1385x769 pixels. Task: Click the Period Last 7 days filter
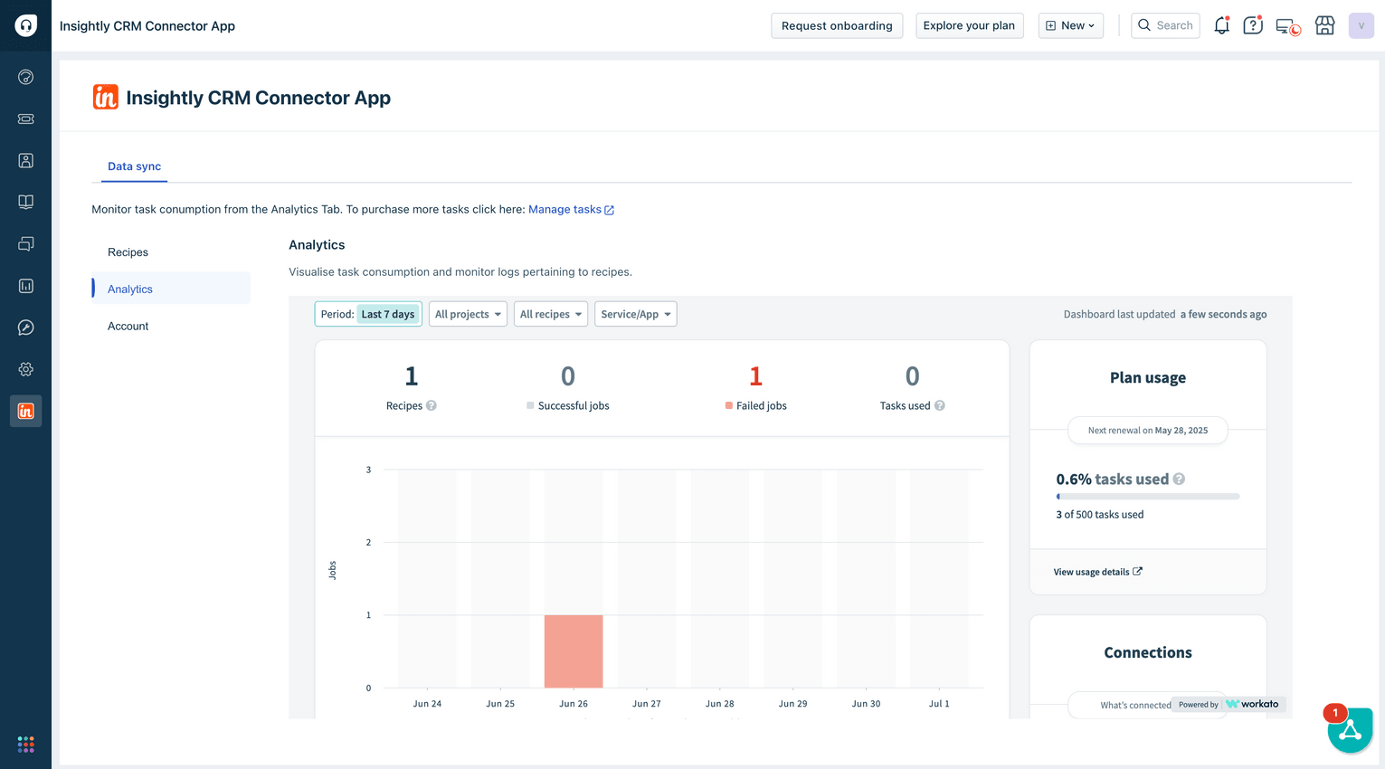[x=368, y=314]
